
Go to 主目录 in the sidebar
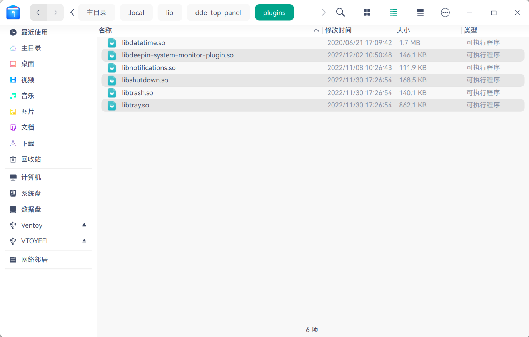pos(48,48)
